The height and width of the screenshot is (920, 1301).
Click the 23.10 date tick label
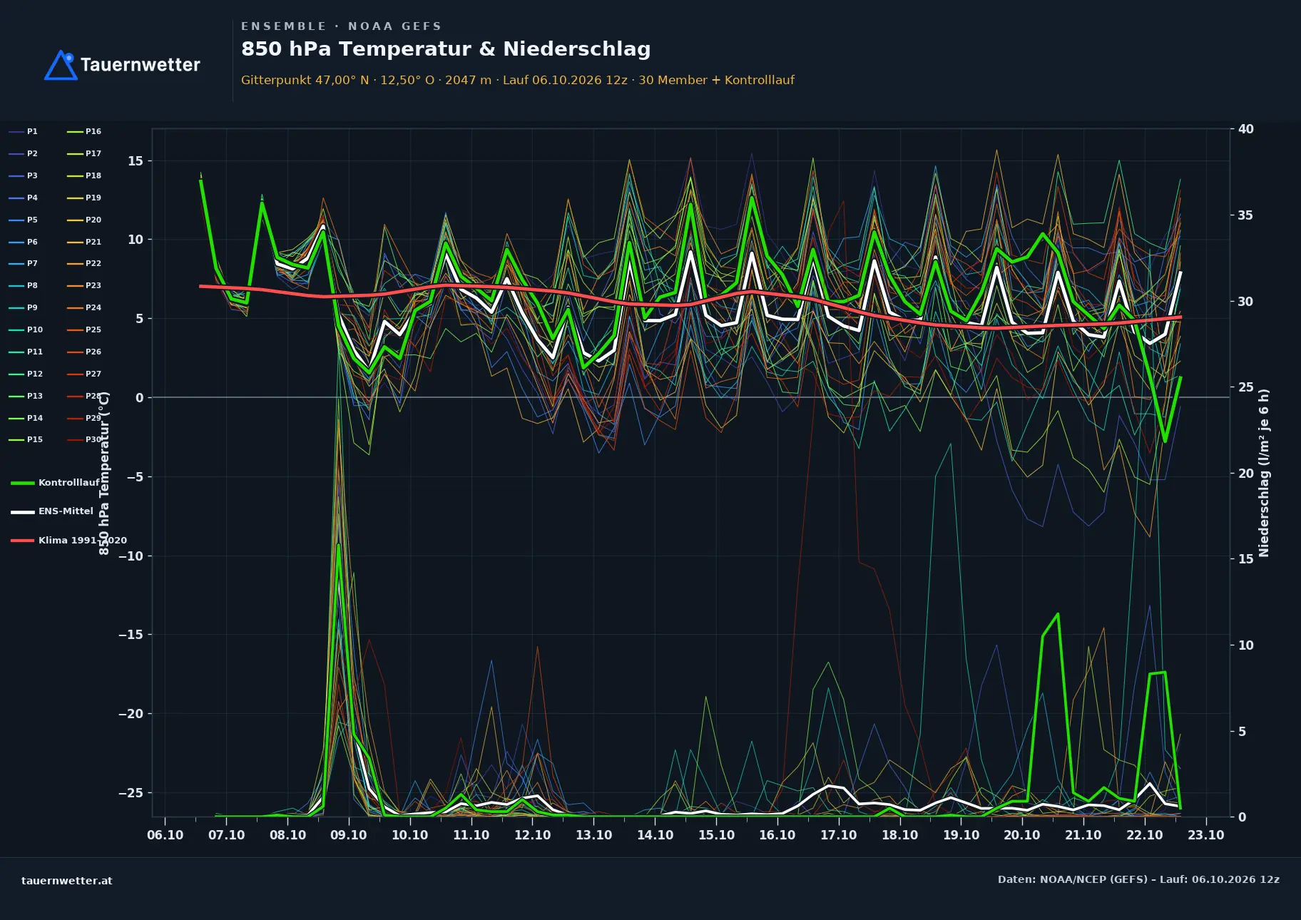pyautogui.click(x=1206, y=835)
